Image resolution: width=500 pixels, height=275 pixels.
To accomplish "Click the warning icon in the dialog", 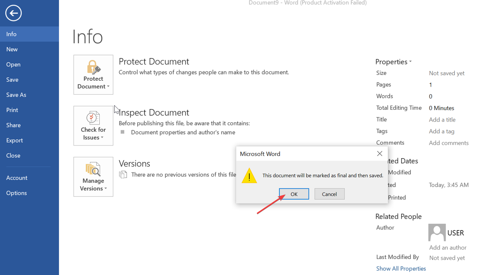I will point(249,176).
